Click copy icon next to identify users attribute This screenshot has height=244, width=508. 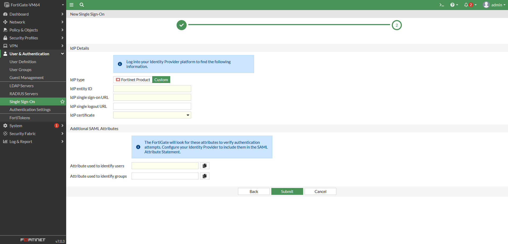(x=205, y=166)
